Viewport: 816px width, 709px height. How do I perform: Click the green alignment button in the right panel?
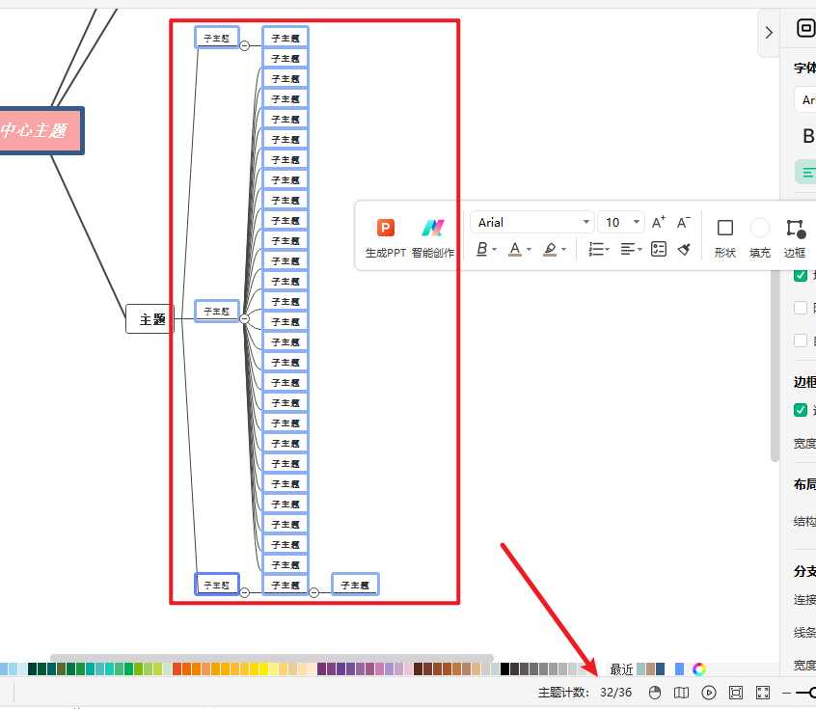pyautogui.click(x=805, y=173)
